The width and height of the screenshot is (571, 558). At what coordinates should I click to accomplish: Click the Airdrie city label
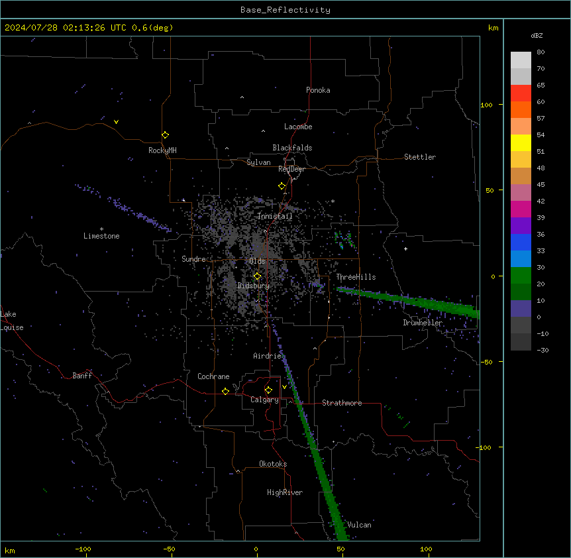click(x=268, y=356)
